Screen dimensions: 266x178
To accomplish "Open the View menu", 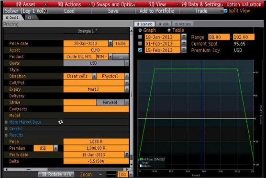I will (x=157, y=4).
